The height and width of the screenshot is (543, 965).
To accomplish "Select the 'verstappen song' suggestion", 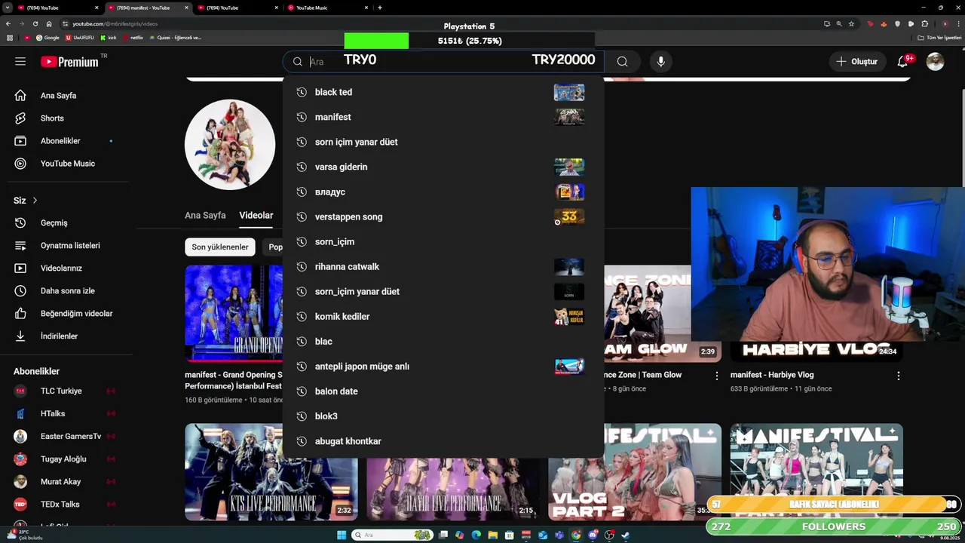I will pyautogui.click(x=443, y=216).
